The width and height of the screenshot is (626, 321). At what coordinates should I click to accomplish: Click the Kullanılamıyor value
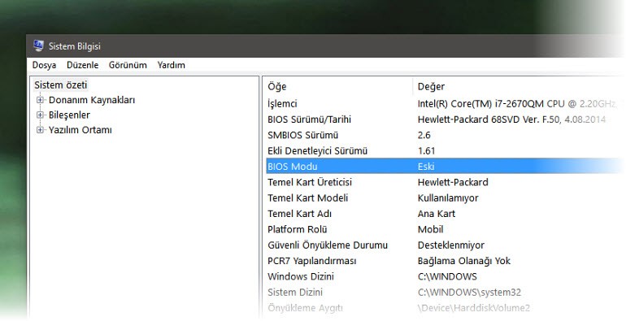448,198
